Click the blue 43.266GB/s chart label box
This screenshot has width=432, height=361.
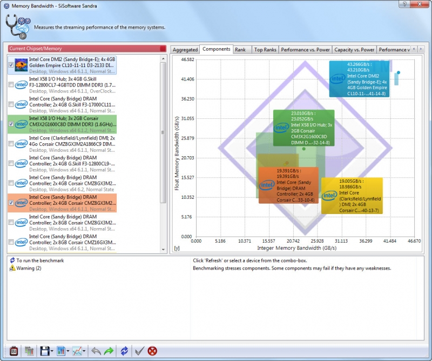tap(359, 79)
